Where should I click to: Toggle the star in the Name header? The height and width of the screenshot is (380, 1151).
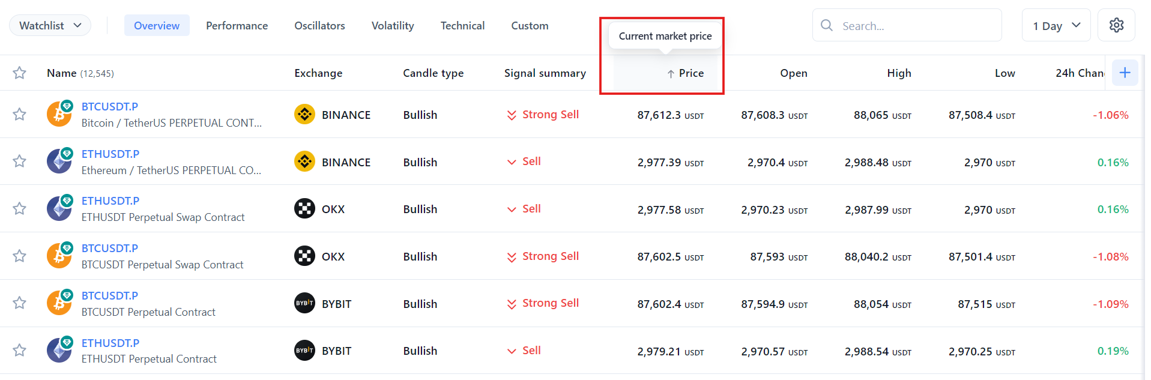[x=19, y=73]
